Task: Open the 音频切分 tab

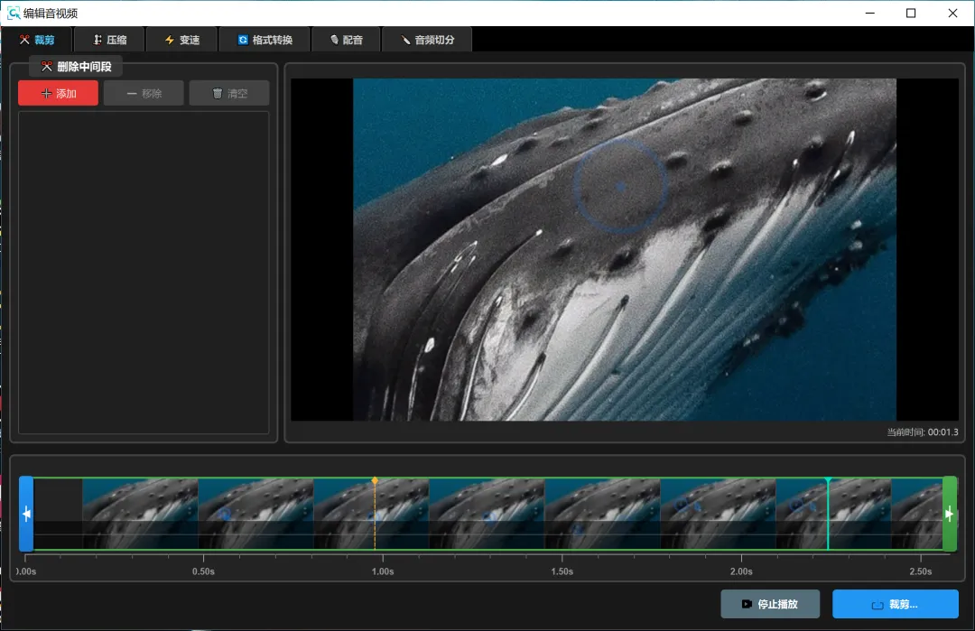Action: (427, 40)
